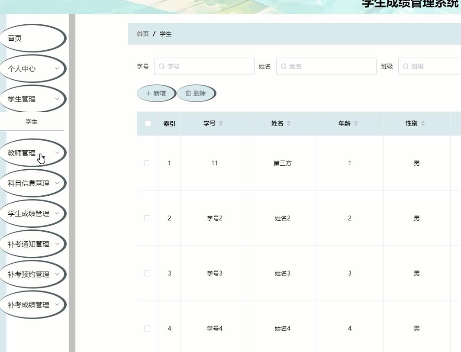Check the select-all checkbox in table header

tap(147, 123)
